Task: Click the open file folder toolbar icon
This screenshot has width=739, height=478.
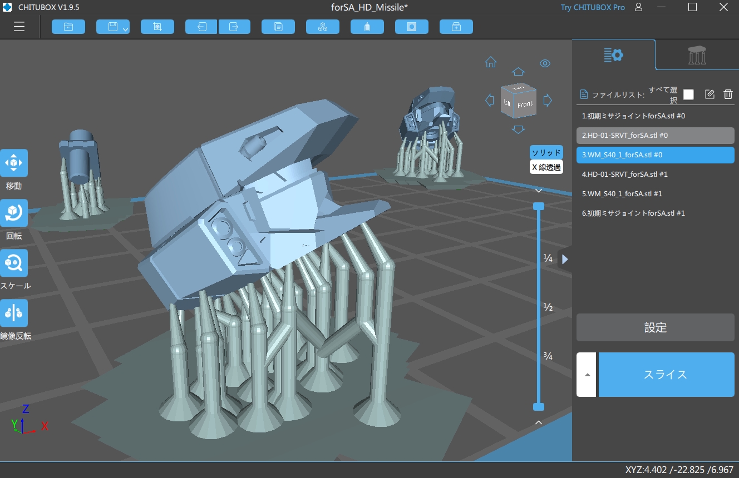Action: tap(68, 27)
